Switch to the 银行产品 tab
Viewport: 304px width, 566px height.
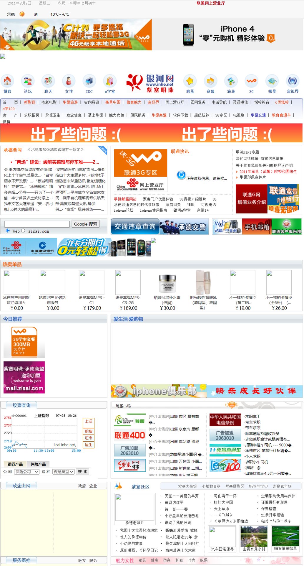point(15,464)
